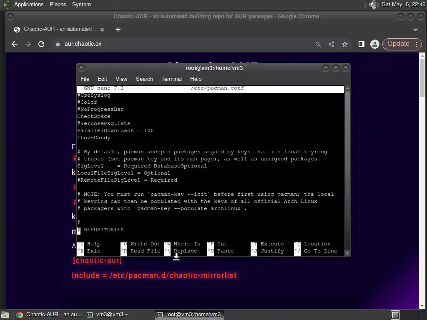427x320 pixels.
Task: Click the ^X Exit shortcut label
Action: [x=89, y=251]
